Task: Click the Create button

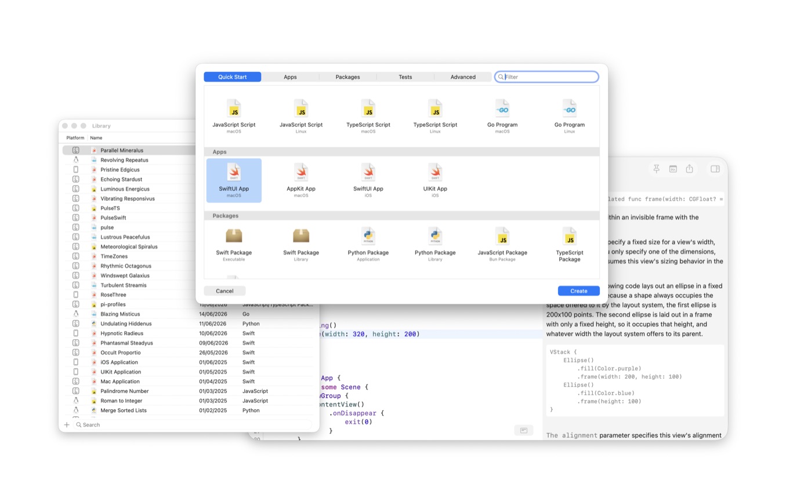Action: (x=579, y=291)
